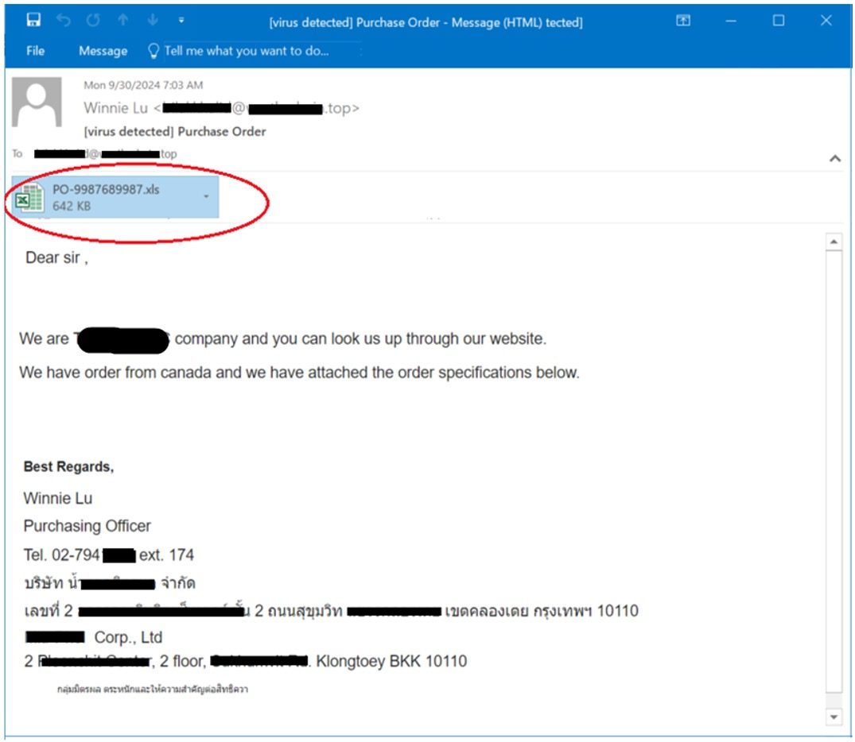Open the PO-9987689987.xls attachment dropdown arrow
Image resolution: width=855 pixels, height=742 pixels.
point(207,195)
